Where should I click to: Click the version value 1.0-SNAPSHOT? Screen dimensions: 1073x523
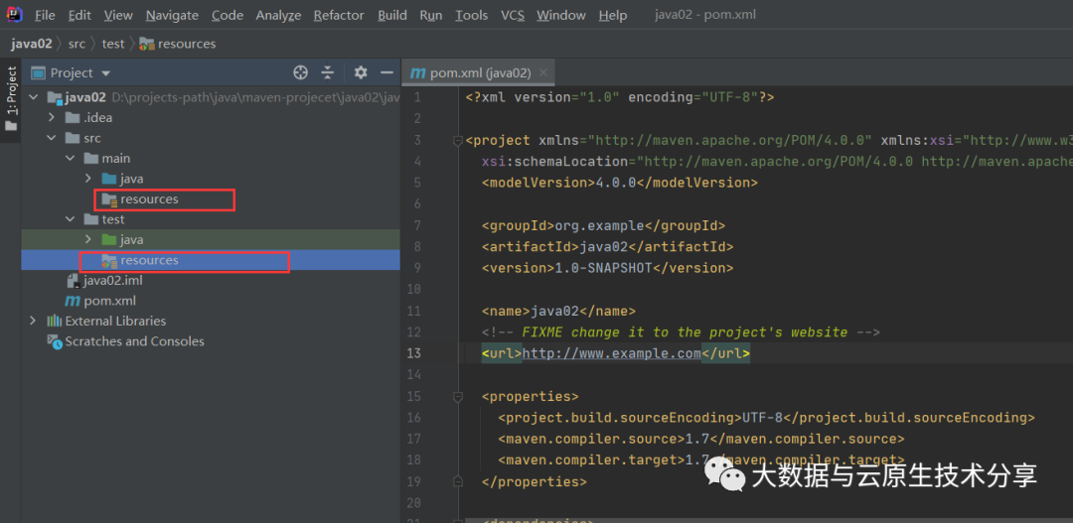click(x=602, y=268)
